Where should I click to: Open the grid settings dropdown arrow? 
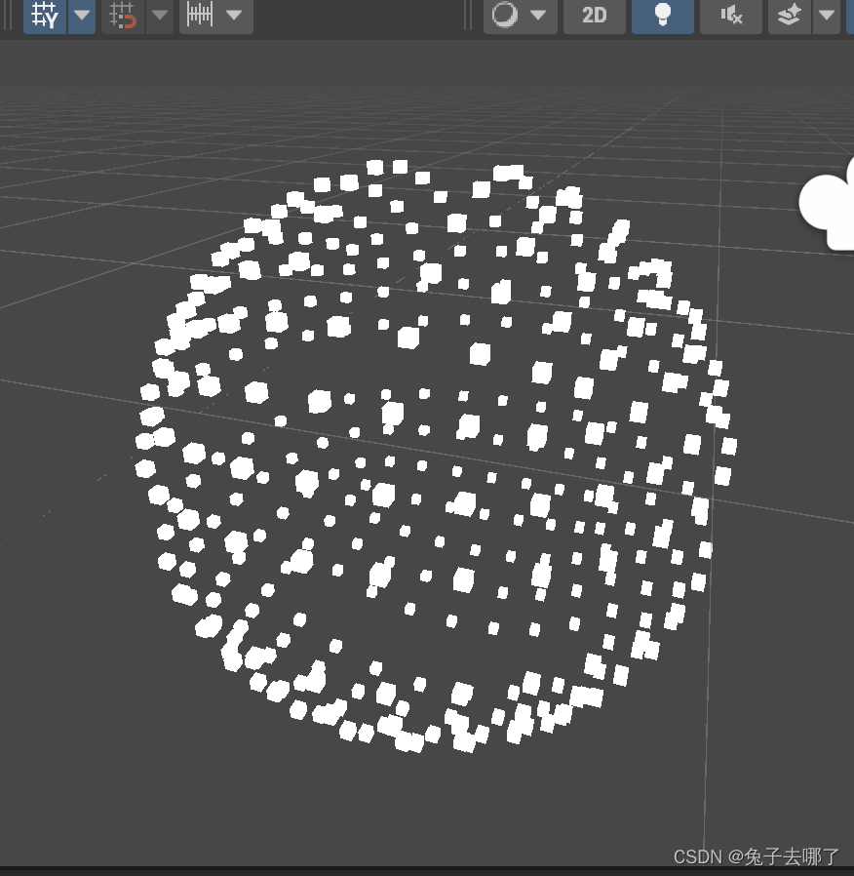82,16
